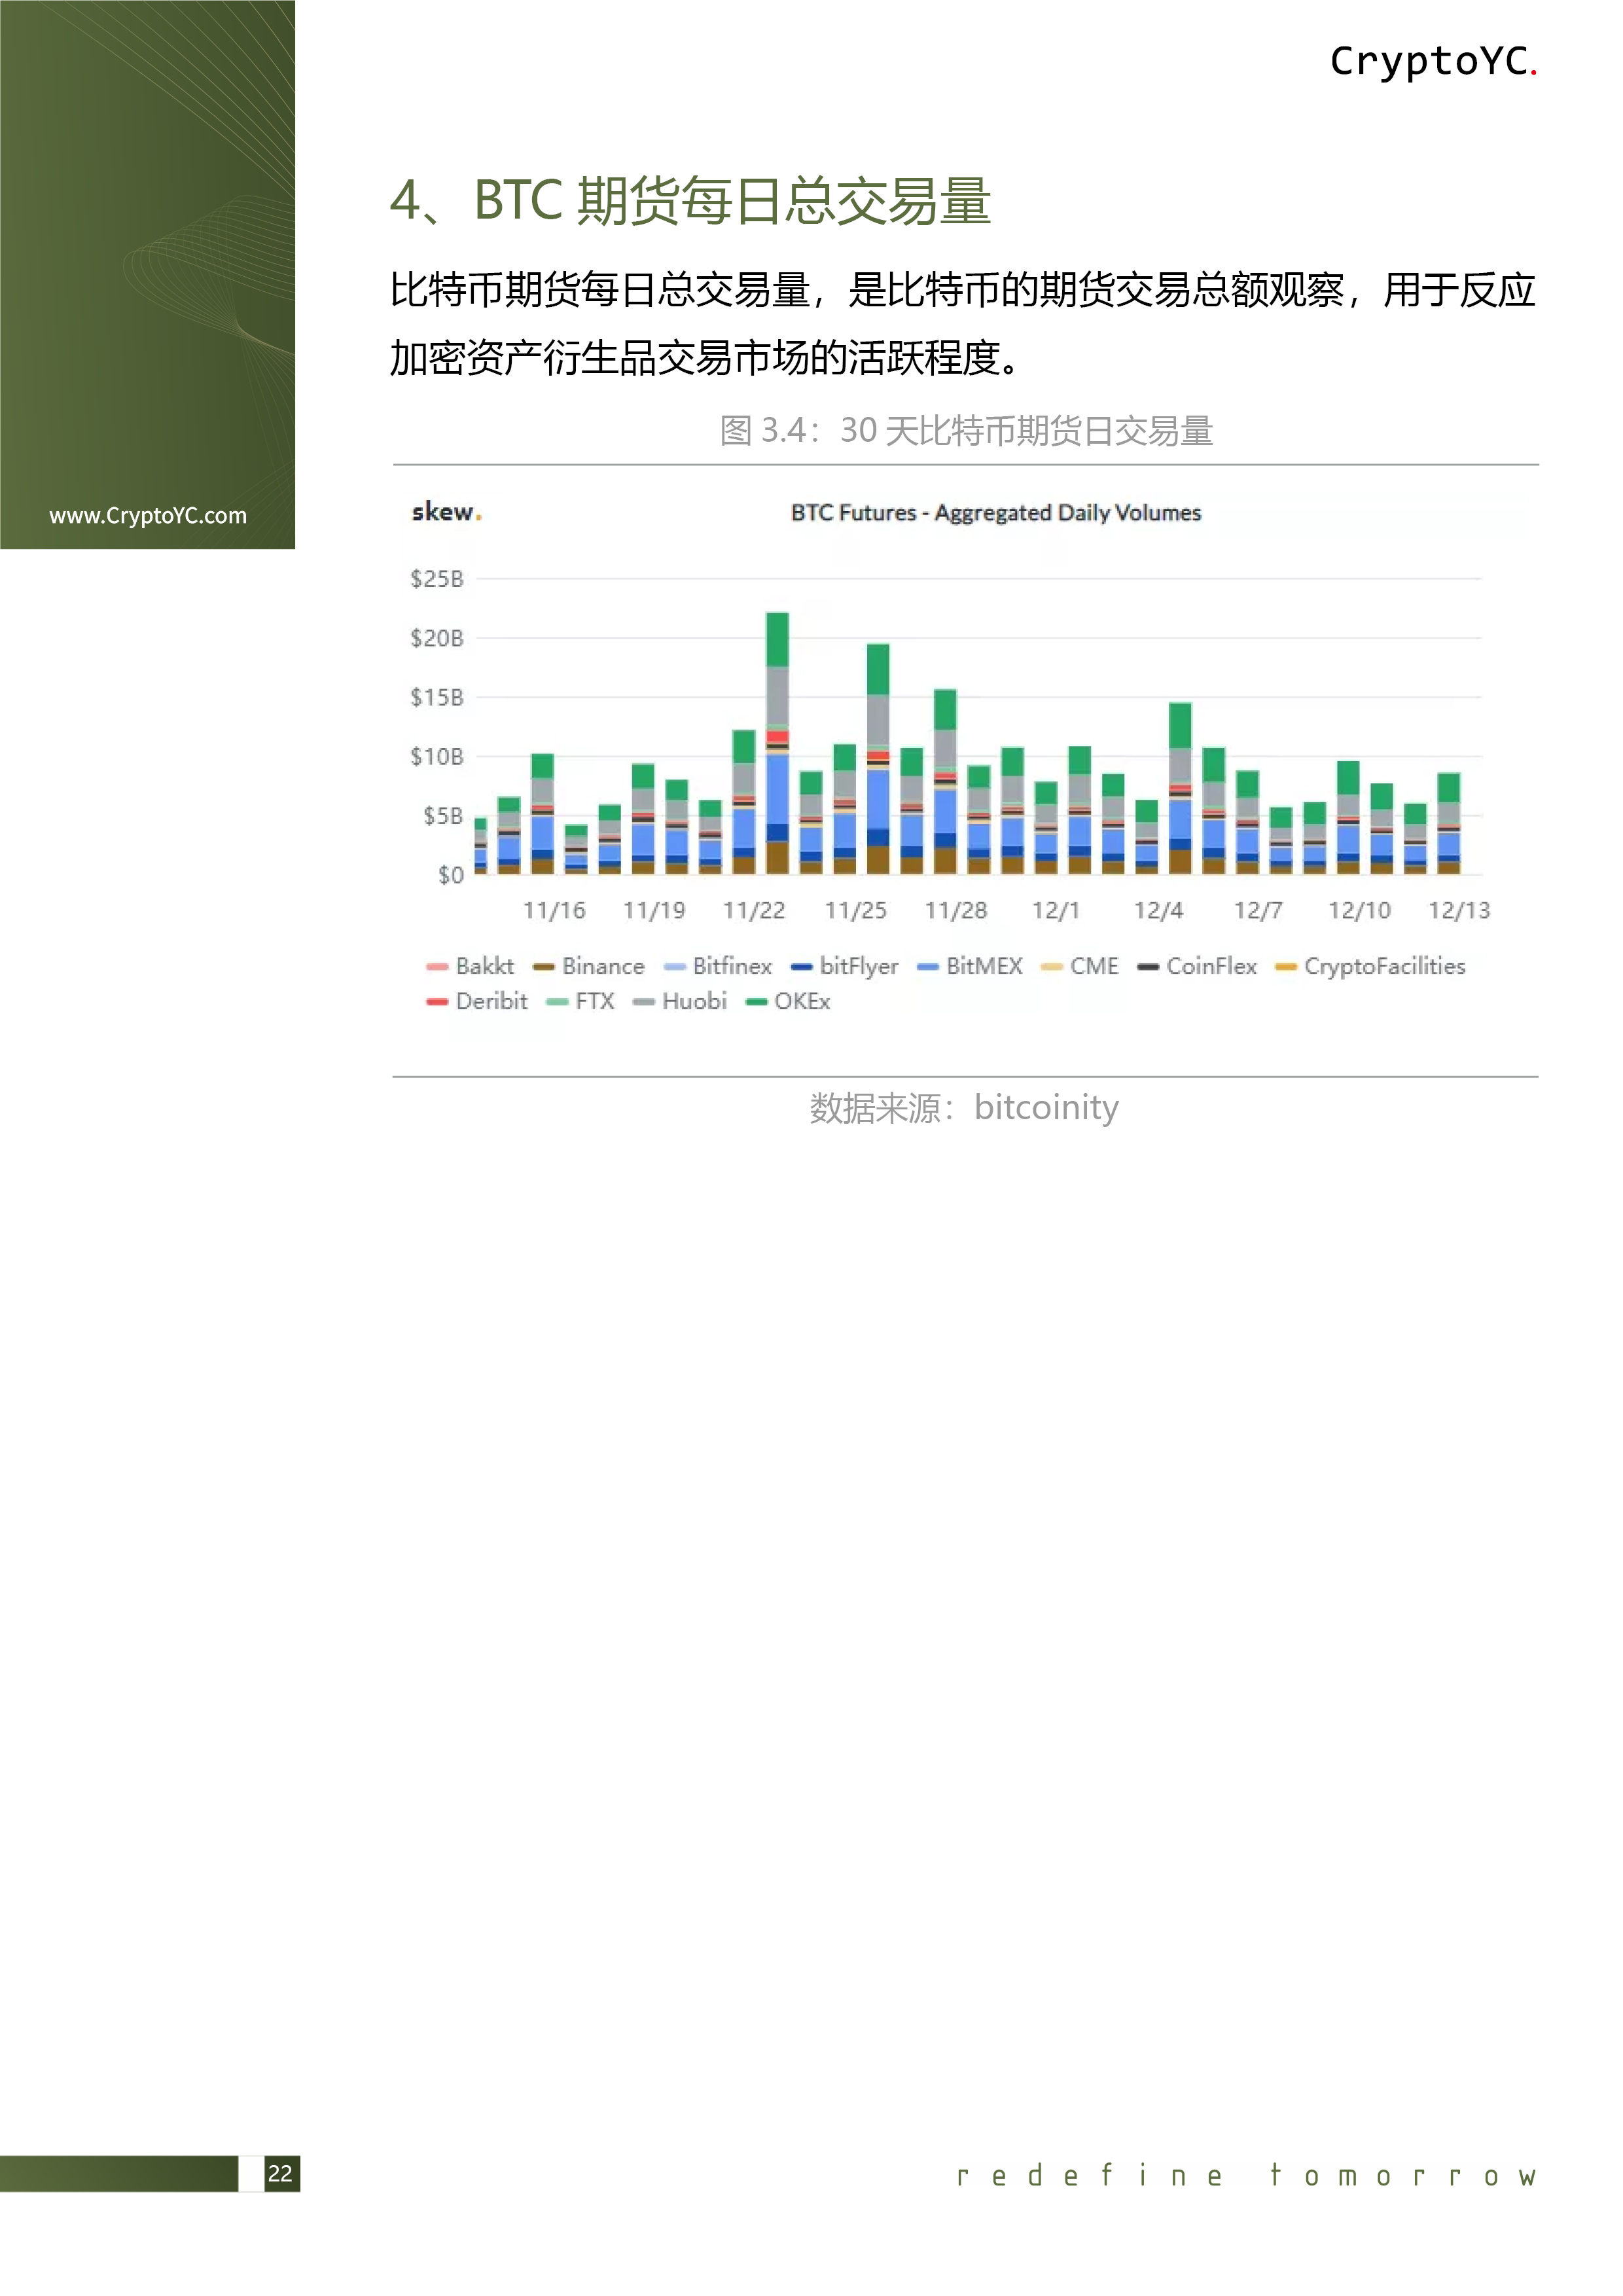Click the 12/10 x-axis date label
Screen dimensions: 1623x2296
(x=1359, y=911)
